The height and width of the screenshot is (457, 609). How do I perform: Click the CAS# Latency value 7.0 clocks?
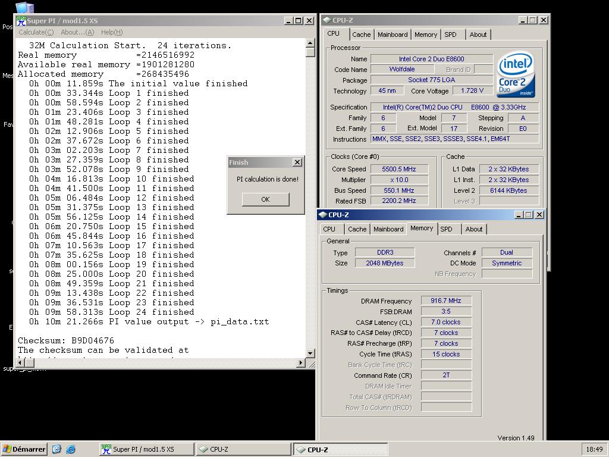pos(446,322)
